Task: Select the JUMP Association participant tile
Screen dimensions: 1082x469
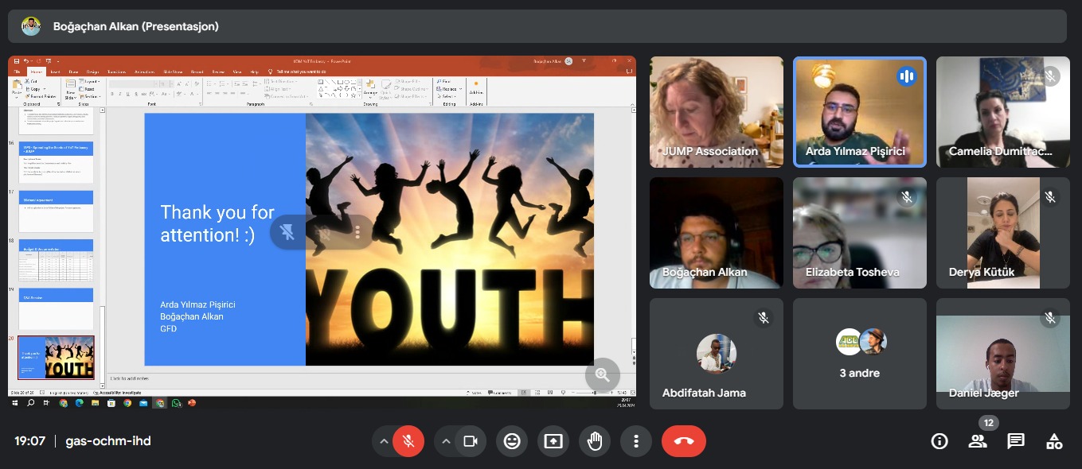Action: tap(717, 112)
